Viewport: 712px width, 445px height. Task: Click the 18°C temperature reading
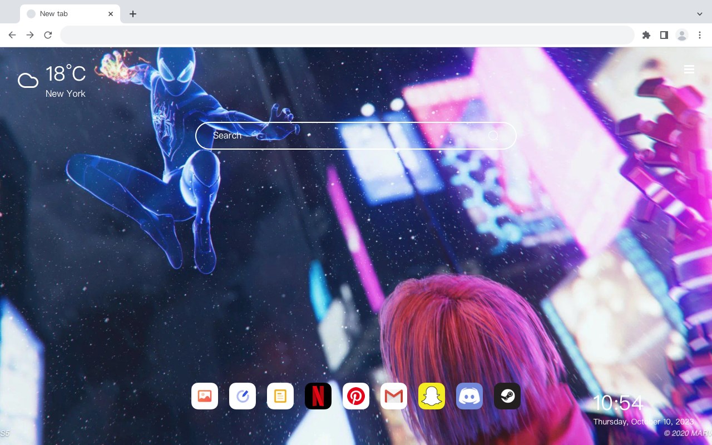coord(66,74)
